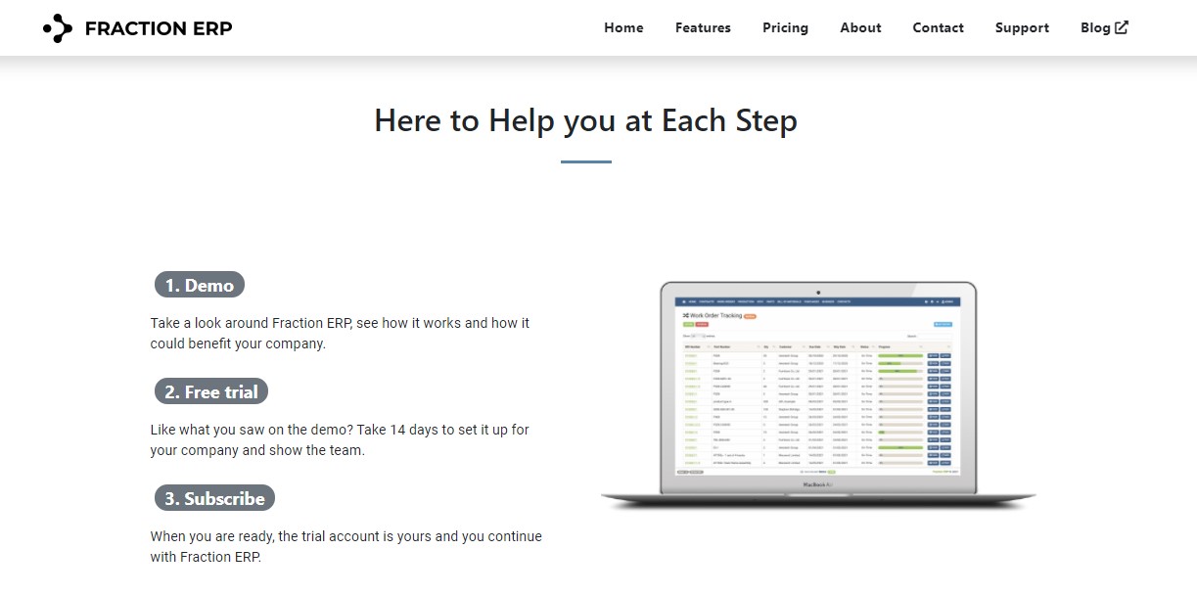Click the notification icon near the demo navbar right
The width and height of the screenshot is (1197, 595).
926,301
